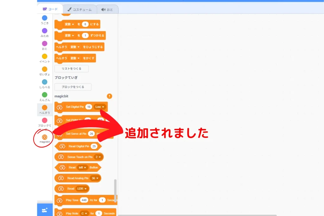Expand the LDR dropdown in Read block
Screen dimensions: 324x216
coord(82,188)
